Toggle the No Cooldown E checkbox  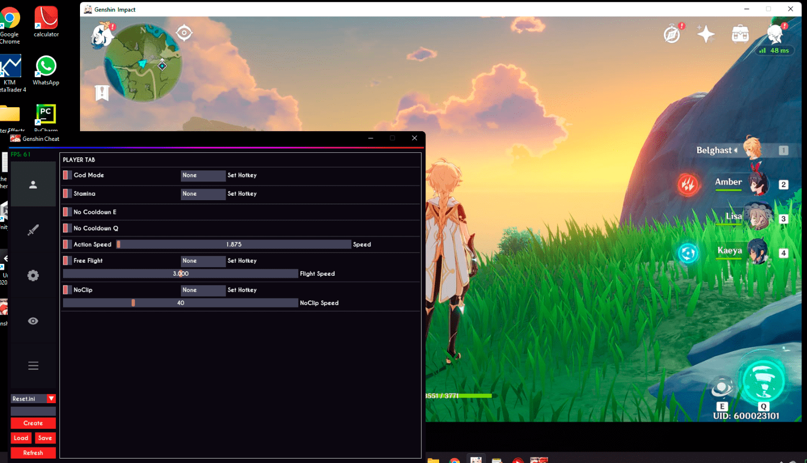click(x=67, y=212)
